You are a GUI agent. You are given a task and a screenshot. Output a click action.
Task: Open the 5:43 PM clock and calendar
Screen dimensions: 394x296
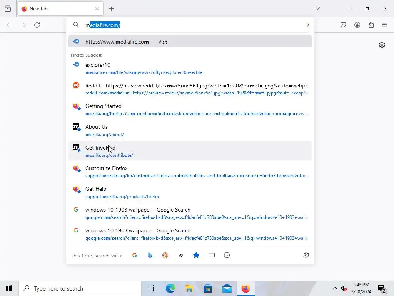(361, 288)
